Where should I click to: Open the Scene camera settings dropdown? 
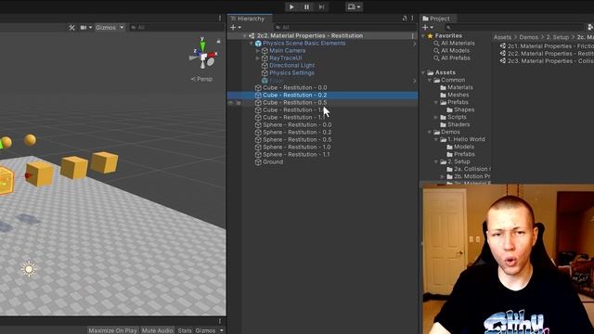tap(86, 27)
